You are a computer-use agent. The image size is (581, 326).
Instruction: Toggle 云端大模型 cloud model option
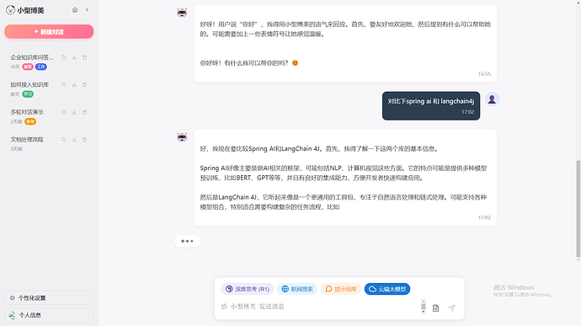pyautogui.click(x=387, y=289)
